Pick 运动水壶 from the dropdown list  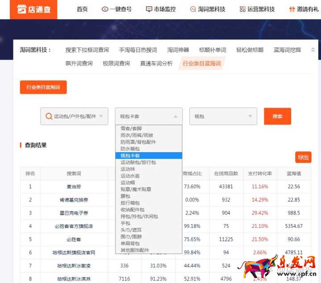(130, 176)
